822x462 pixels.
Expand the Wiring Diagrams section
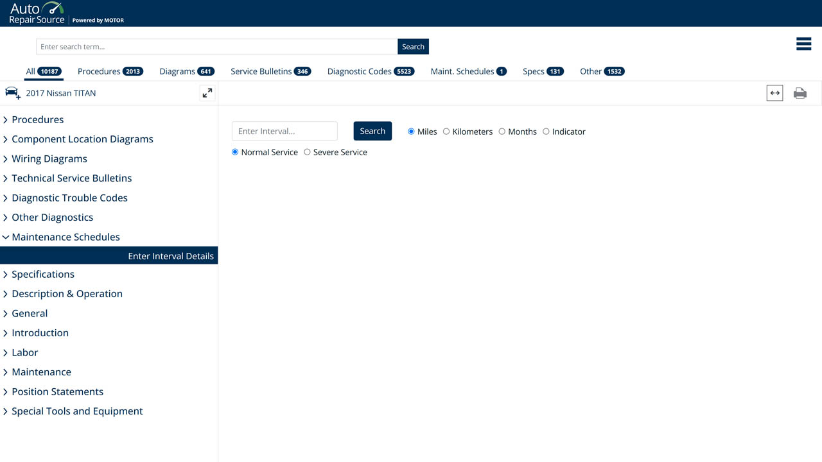point(49,158)
